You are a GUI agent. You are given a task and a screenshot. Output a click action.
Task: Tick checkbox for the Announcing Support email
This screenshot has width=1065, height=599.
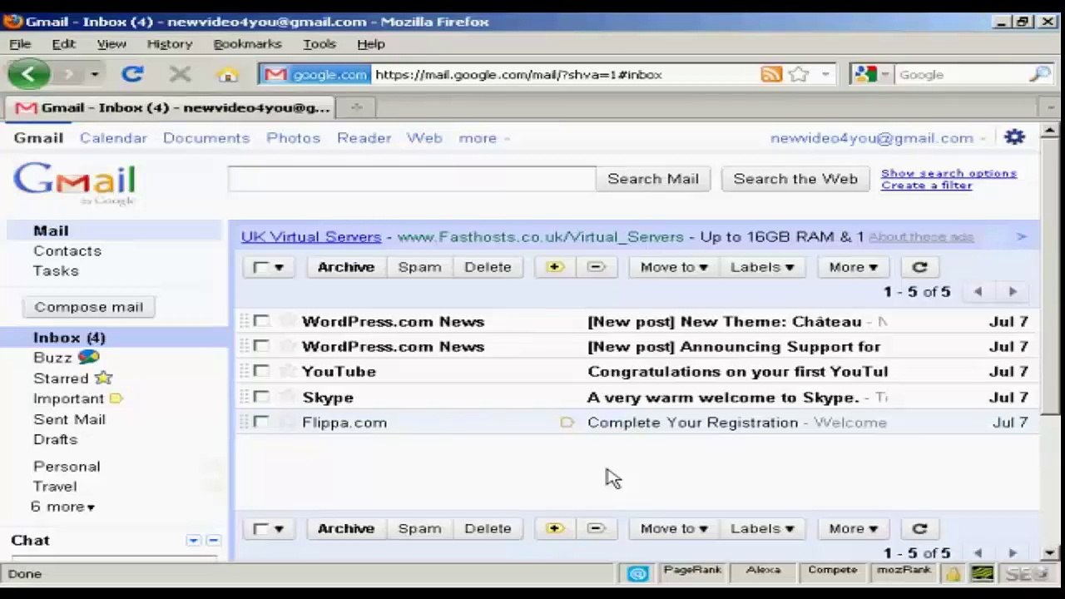261,346
